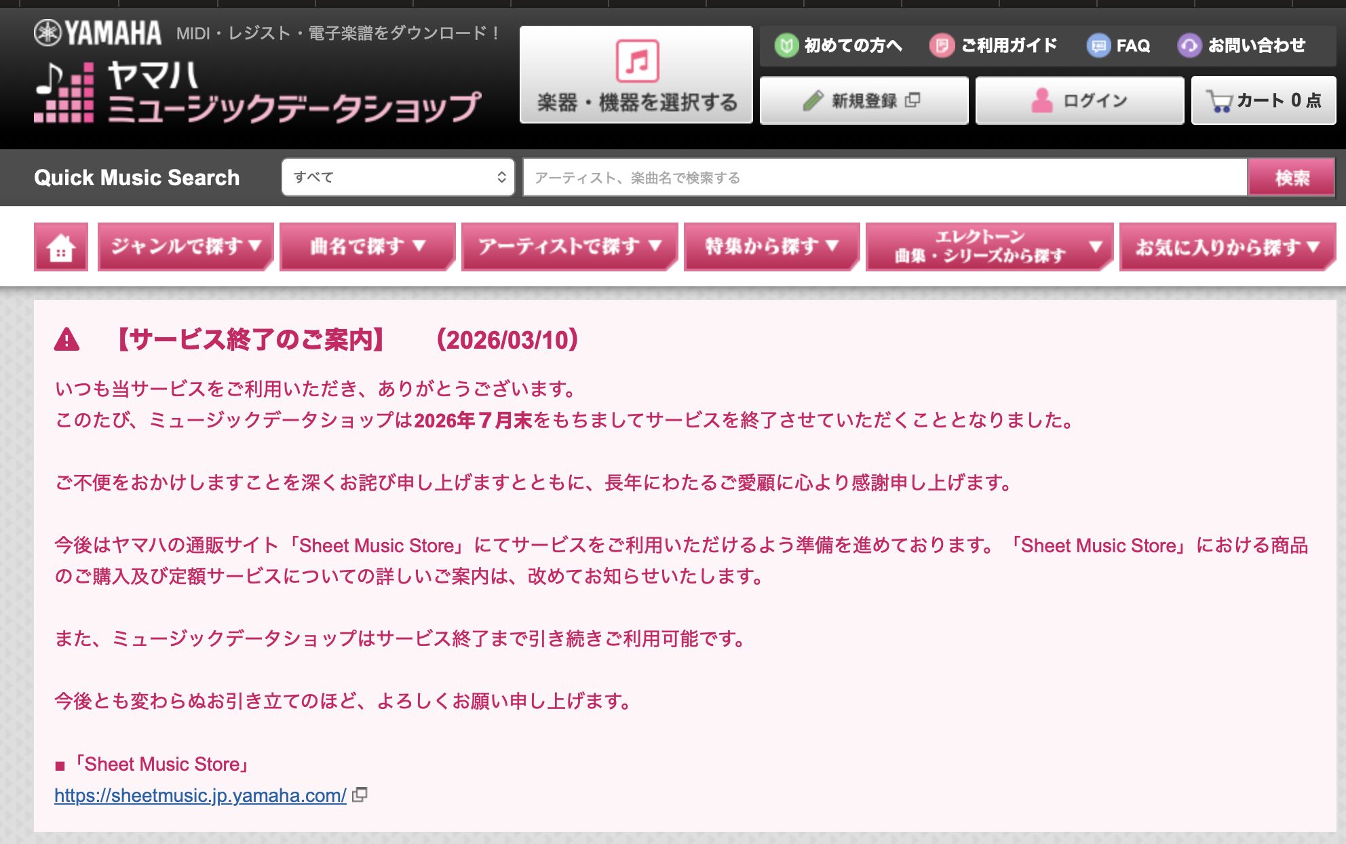Open 初めての方へ page
This screenshot has height=844, width=1346.
click(x=839, y=45)
